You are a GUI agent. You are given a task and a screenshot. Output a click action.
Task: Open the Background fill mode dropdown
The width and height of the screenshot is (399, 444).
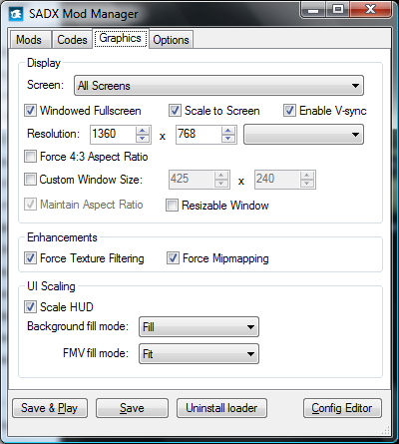point(199,327)
